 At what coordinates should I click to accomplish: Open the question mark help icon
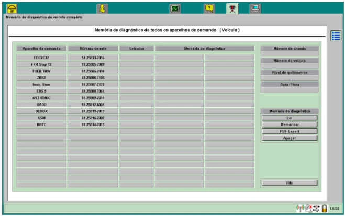209,8
